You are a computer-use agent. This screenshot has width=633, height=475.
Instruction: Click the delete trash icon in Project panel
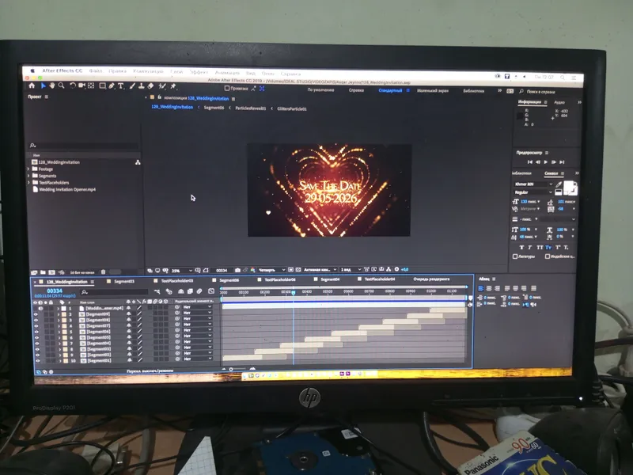tap(103, 272)
